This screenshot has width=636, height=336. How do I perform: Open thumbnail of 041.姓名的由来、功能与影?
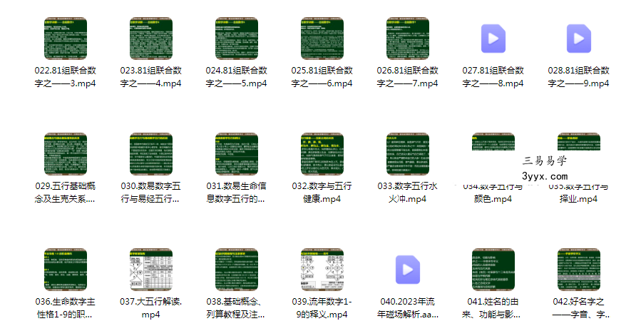coord(493,270)
